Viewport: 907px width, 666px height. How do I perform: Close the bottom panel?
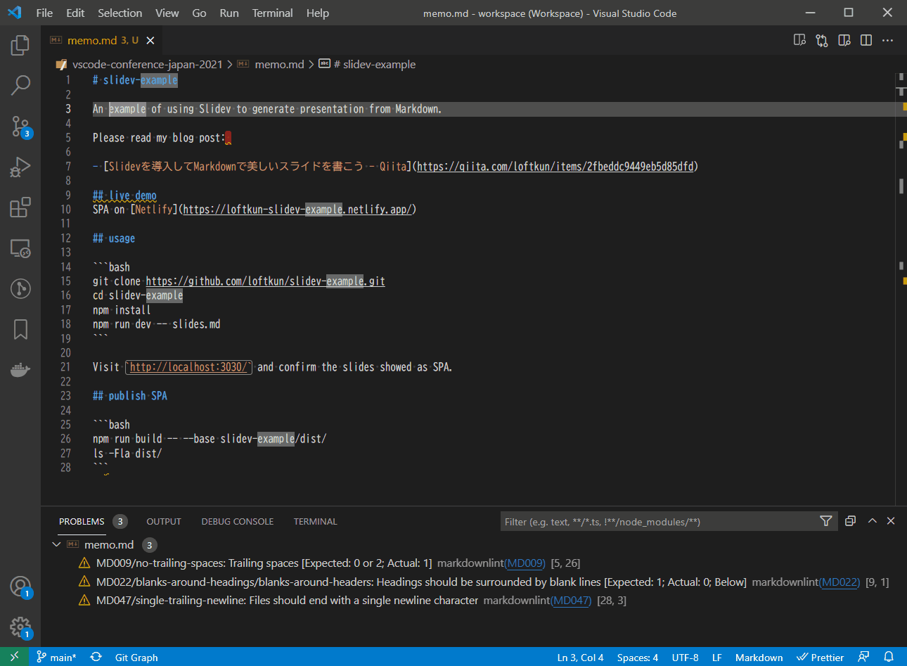coord(891,521)
